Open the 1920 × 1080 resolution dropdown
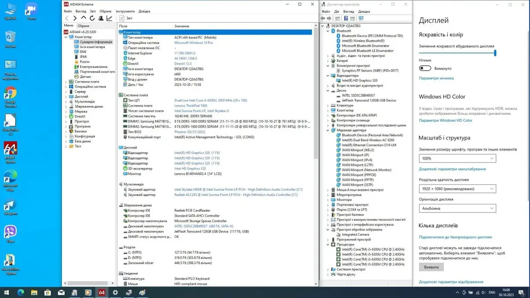The height and width of the screenshot is (298, 530). click(457, 189)
